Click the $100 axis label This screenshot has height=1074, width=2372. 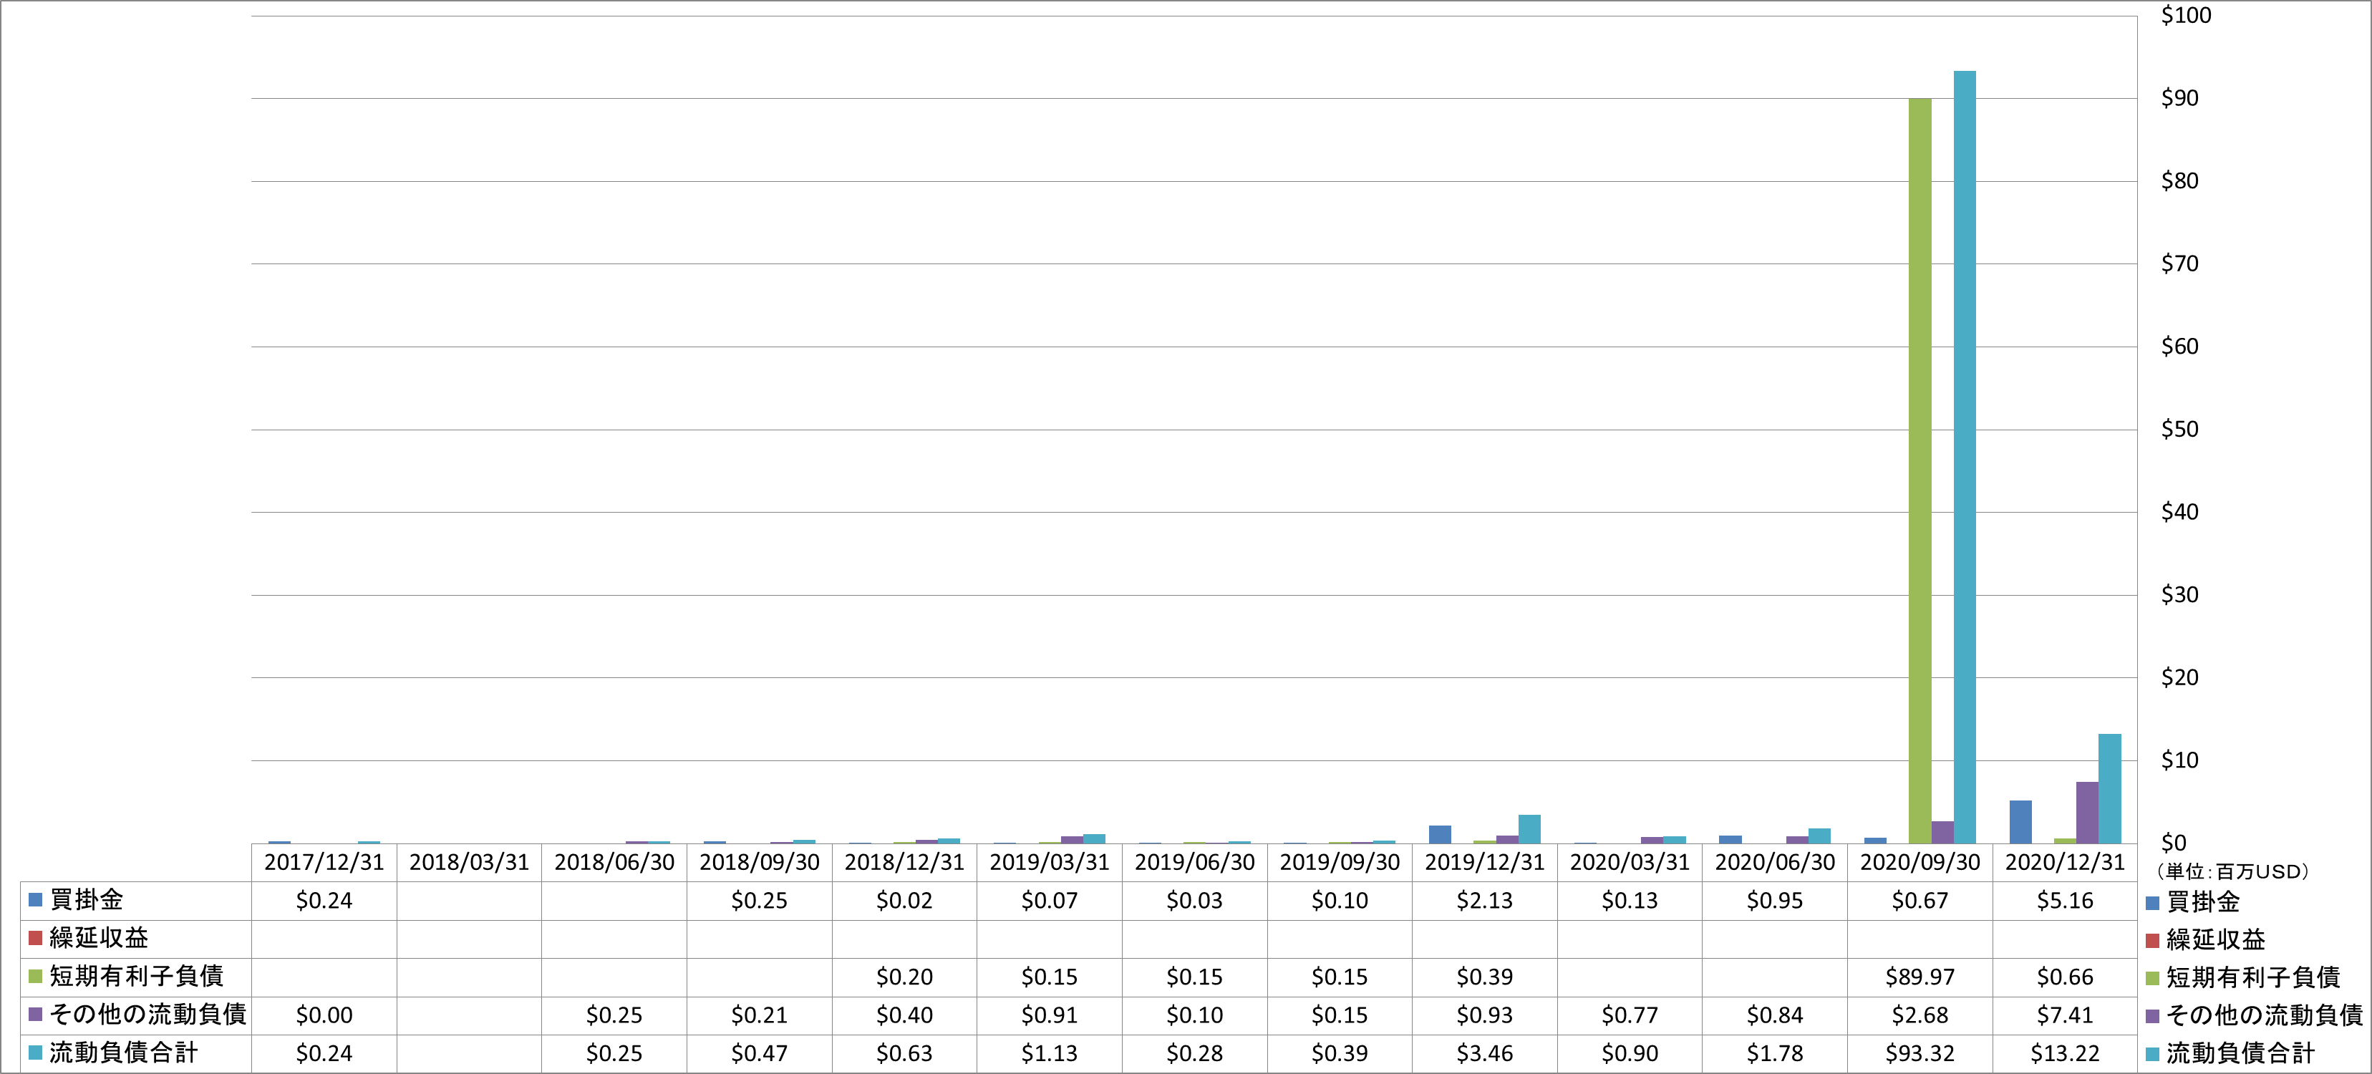tap(2186, 15)
